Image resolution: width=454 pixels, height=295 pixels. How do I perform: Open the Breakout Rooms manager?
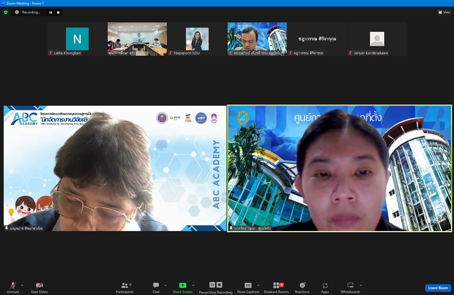(276, 287)
